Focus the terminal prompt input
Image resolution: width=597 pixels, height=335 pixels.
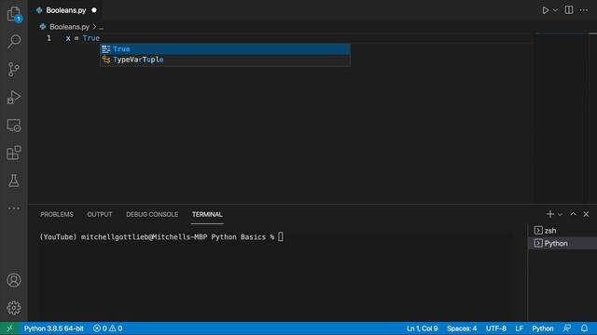click(x=281, y=237)
